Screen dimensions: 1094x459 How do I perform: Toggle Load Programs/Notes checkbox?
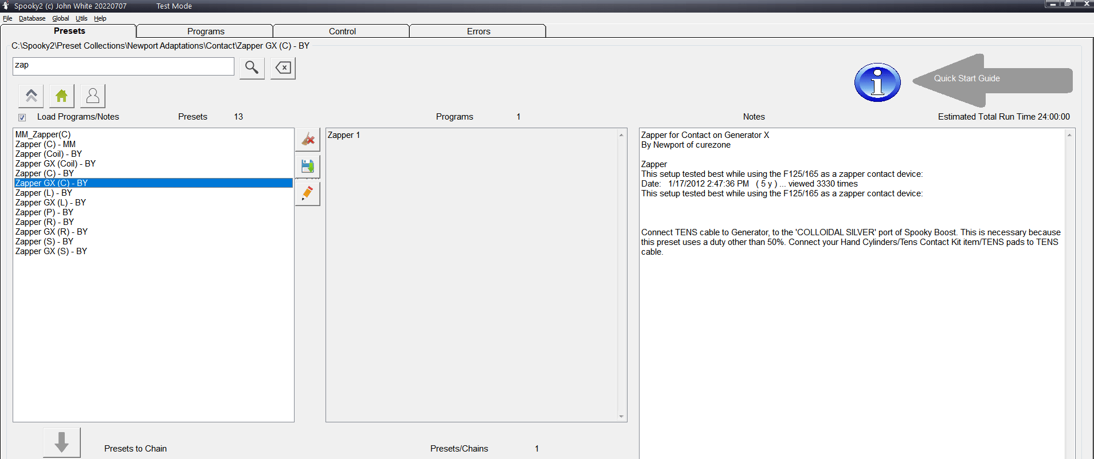click(x=22, y=117)
